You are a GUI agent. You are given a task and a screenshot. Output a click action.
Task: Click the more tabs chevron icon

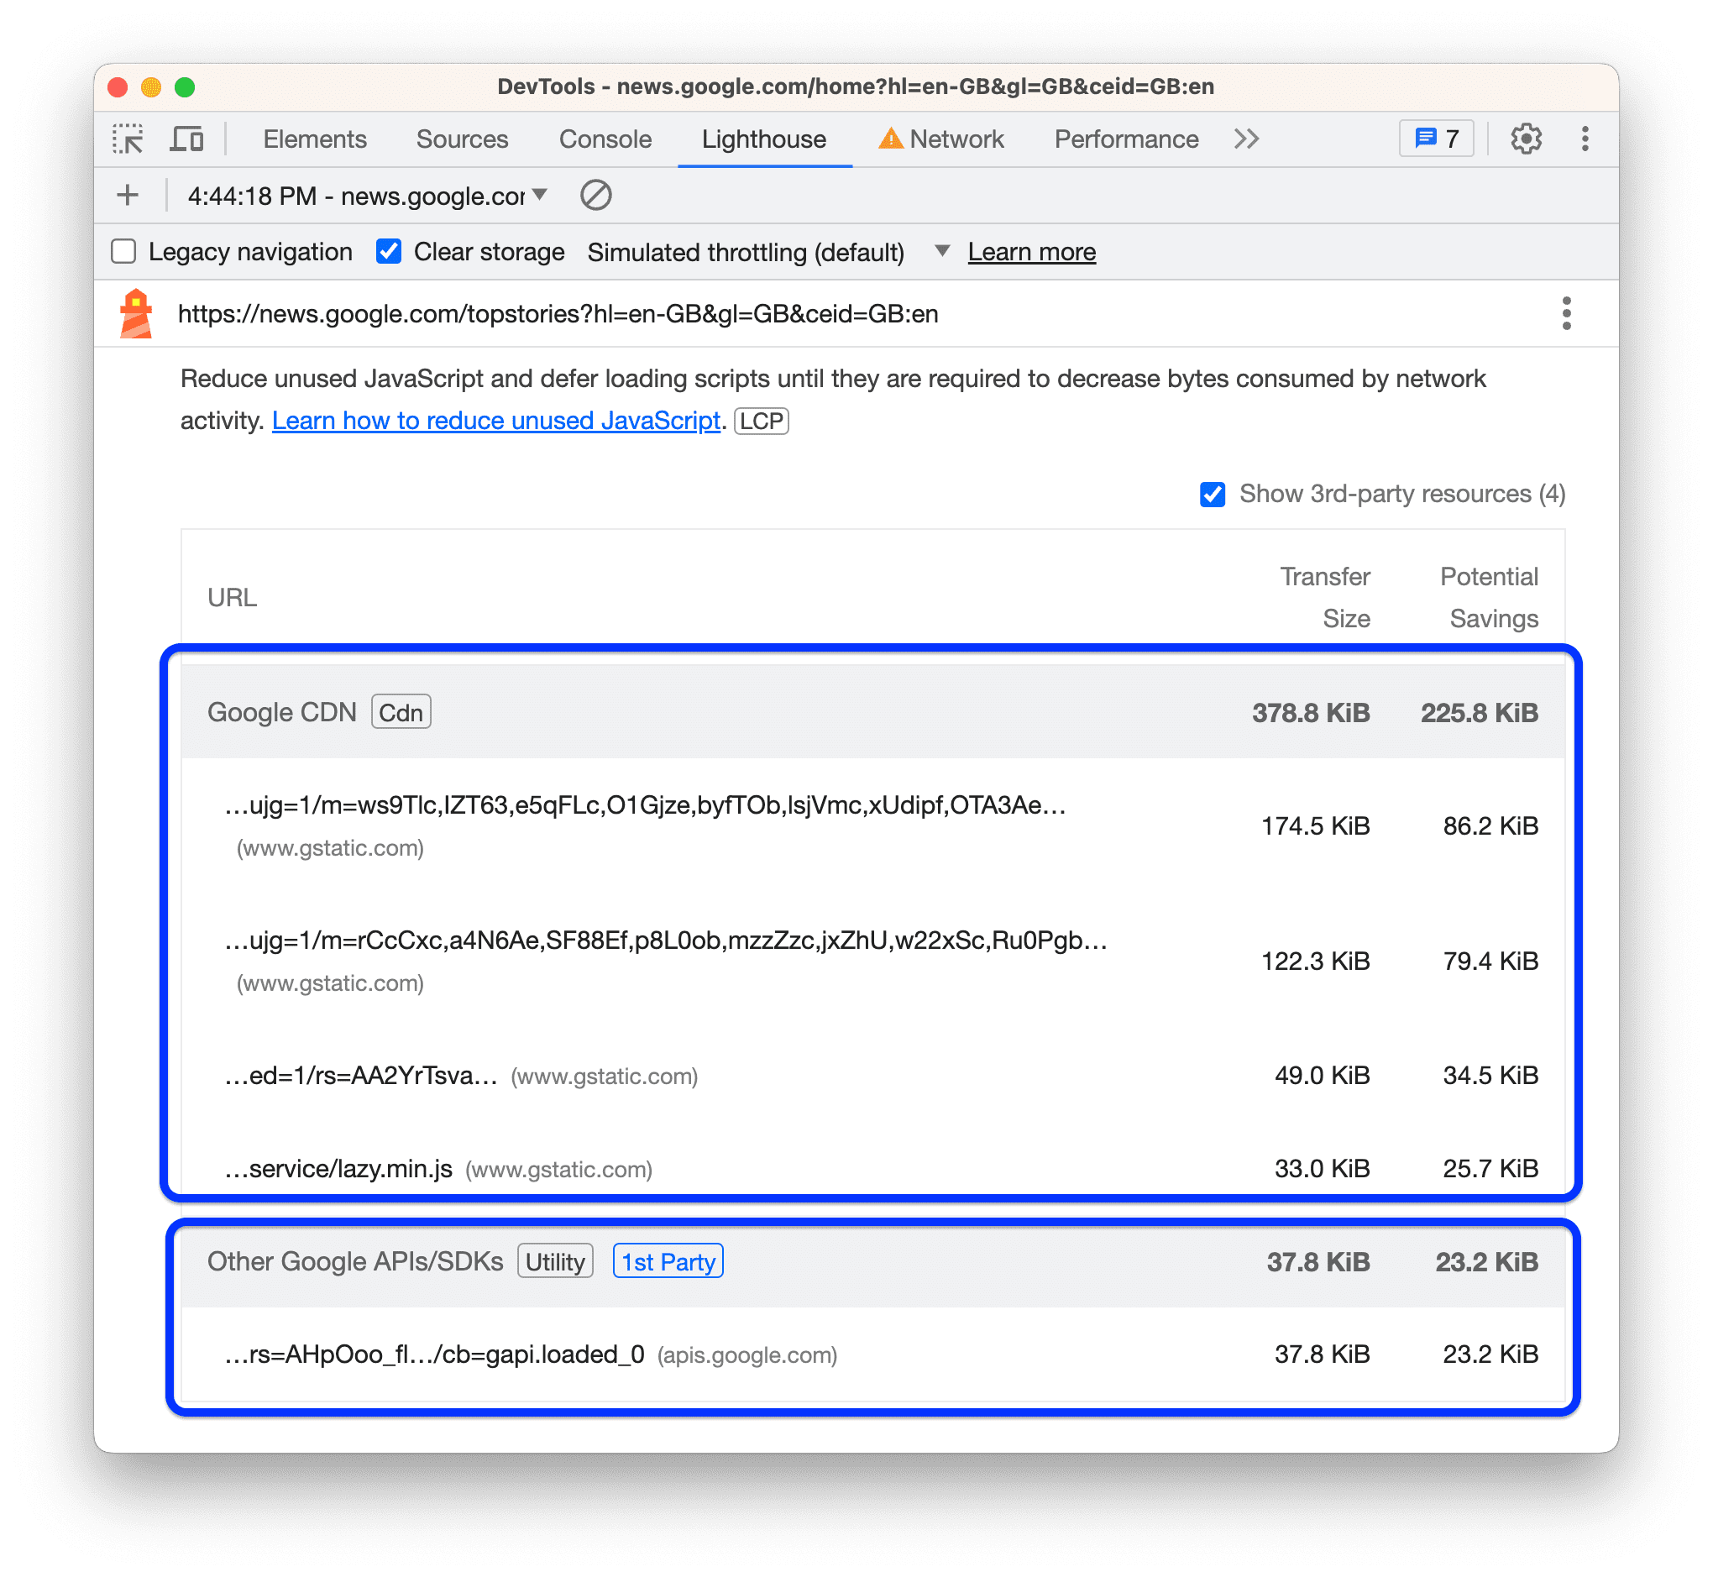[1252, 139]
